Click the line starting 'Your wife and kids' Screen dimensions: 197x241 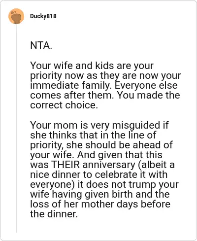coord(92,66)
